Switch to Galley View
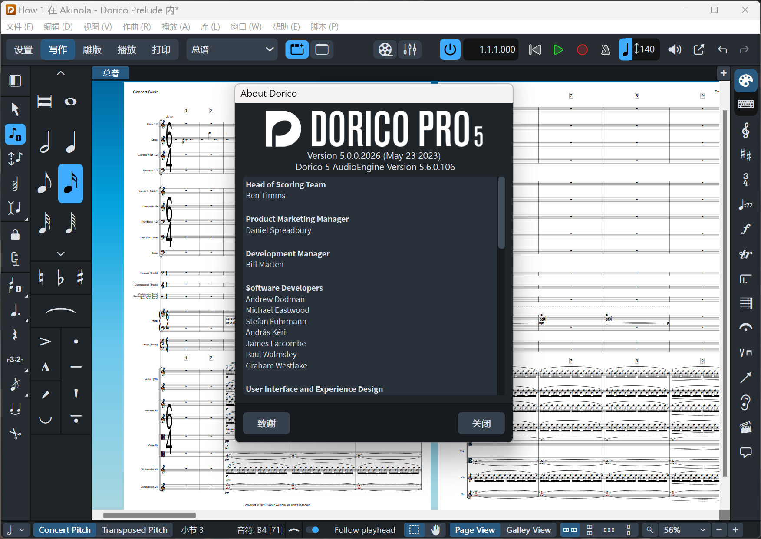This screenshot has width=761, height=539. pos(528,530)
